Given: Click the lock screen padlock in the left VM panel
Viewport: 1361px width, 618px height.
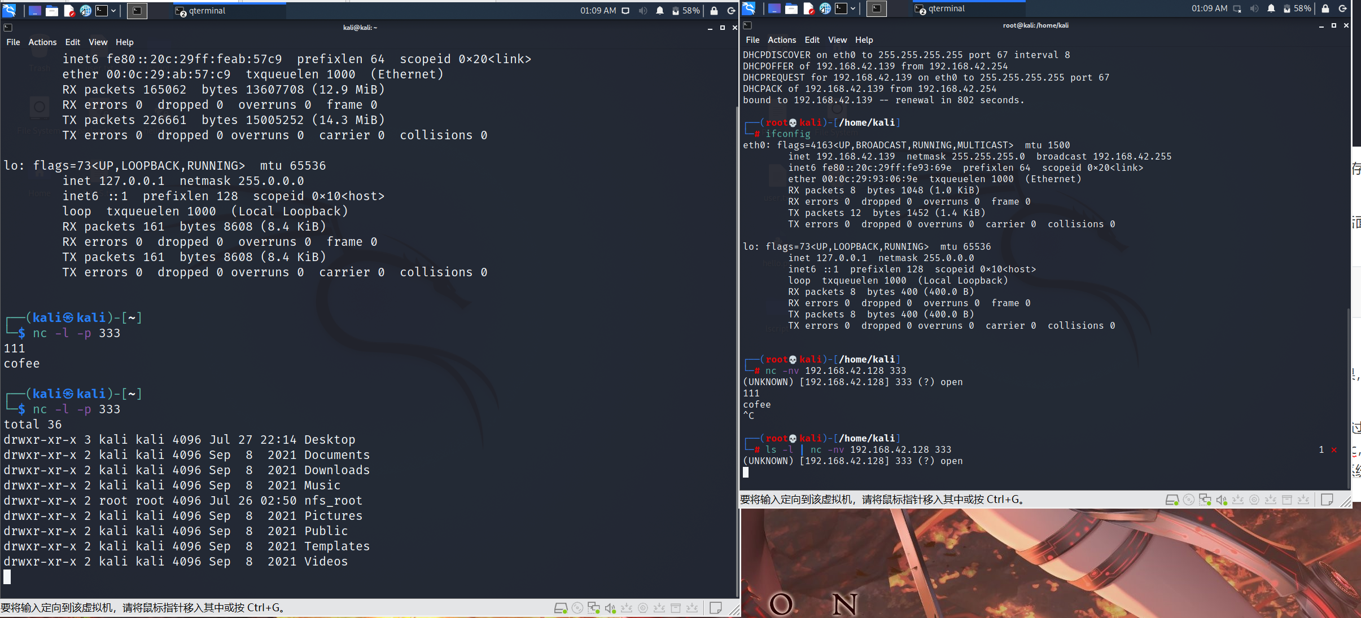Looking at the screenshot, I should pyautogui.click(x=714, y=11).
